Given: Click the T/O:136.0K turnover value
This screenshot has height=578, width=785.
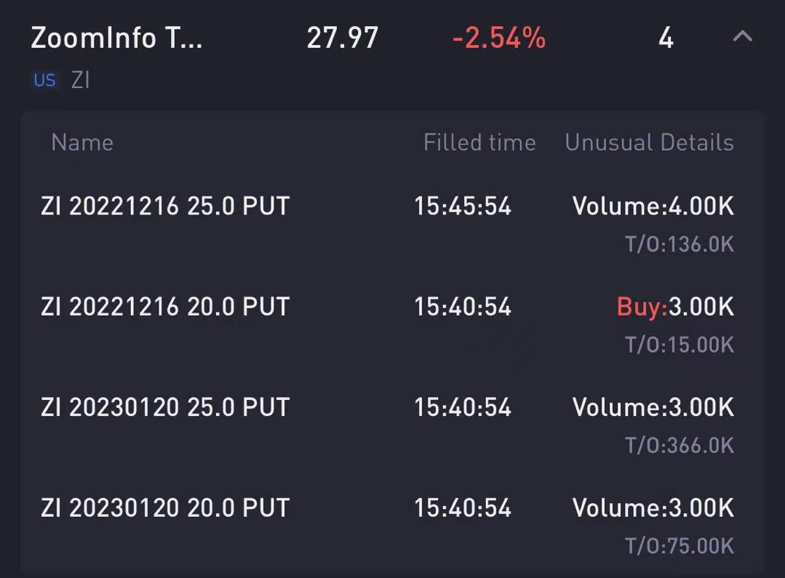Looking at the screenshot, I should click(680, 244).
